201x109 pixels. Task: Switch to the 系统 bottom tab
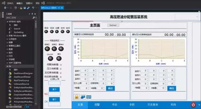click(x=173, y=105)
